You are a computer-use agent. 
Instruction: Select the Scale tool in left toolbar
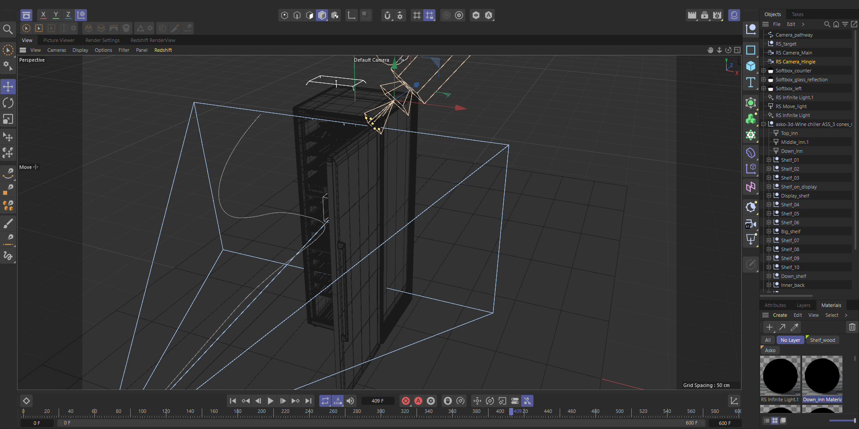click(8, 119)
